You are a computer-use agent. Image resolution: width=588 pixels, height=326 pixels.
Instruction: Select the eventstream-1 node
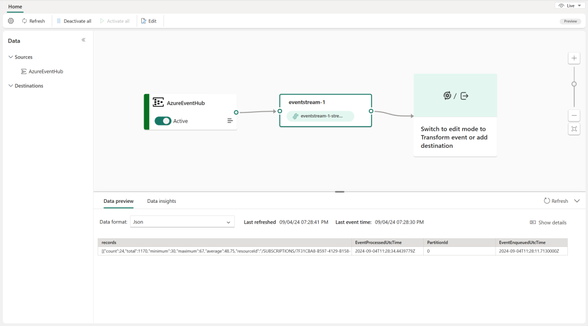pos(326,111)
